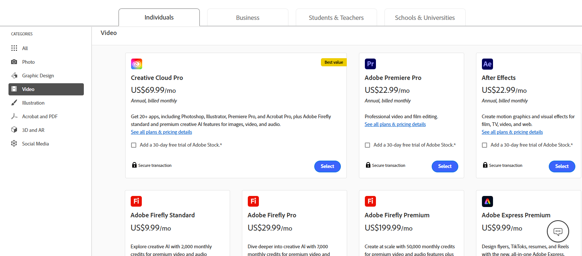Click the All categories grid icon
This screenshot has width=582, height=256.
point(14,48)
